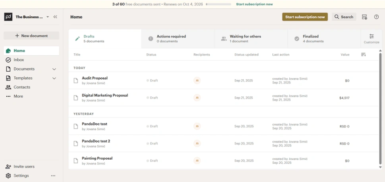The image size is (385, 182).
Task: Click the $4,517 value cell
Action: tap(344, 98)
